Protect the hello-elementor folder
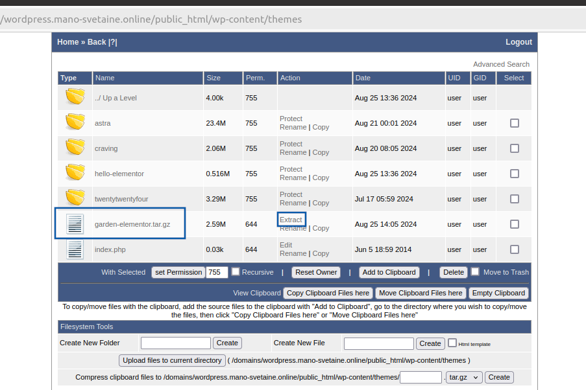586x390 pixels. (291, 170)
